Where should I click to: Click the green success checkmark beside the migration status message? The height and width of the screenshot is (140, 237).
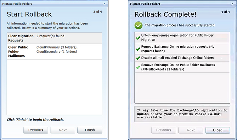point(138,25)
